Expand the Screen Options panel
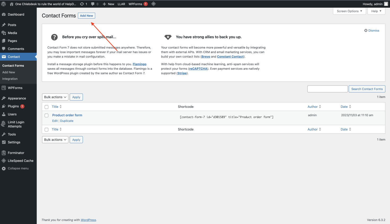Screen dimensions: 390x224 pyautogui.click(x=349, y=11)
